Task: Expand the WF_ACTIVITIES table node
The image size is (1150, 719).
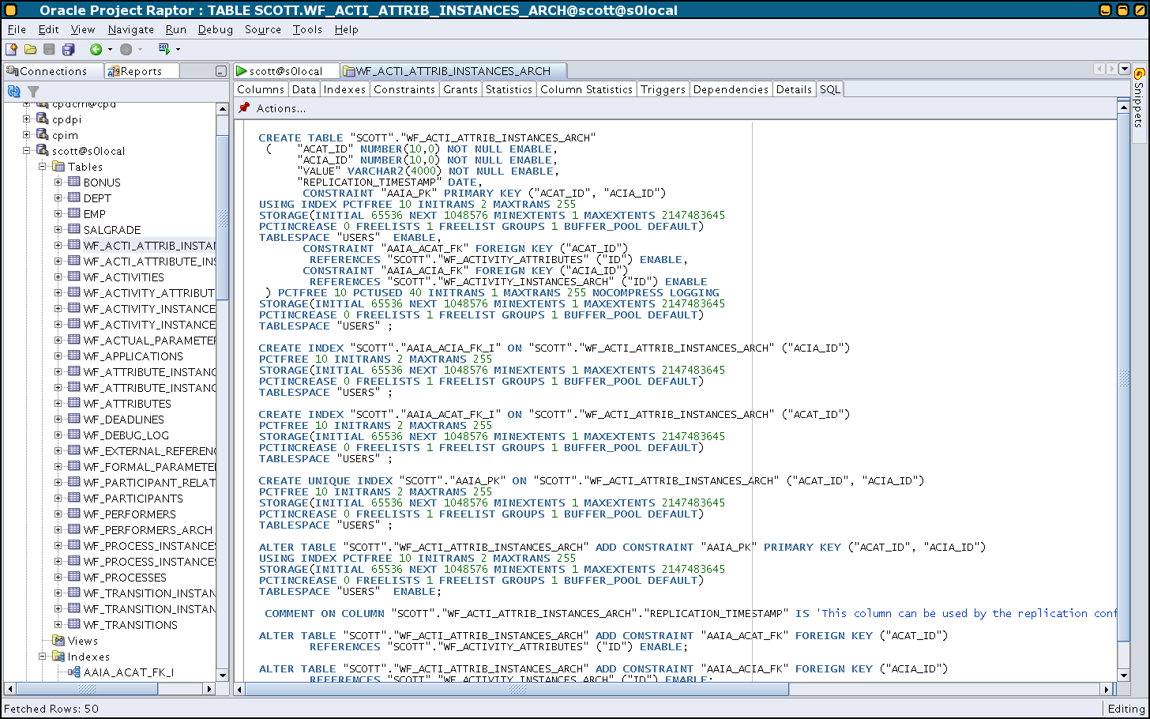Action: [x=58, y=277]
